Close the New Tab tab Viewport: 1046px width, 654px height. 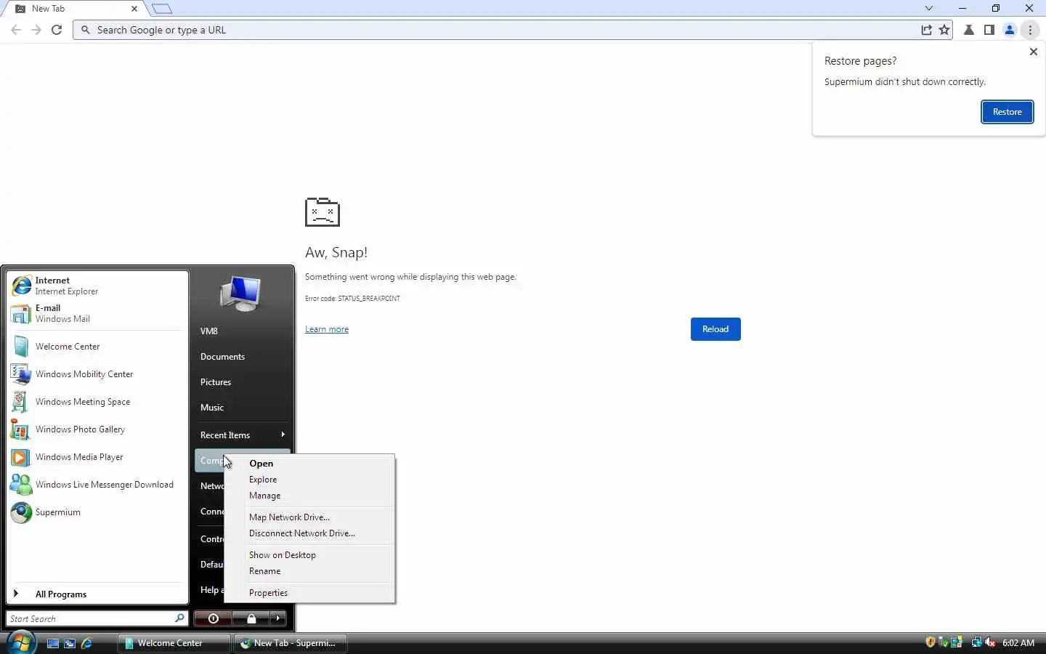[x=134, y=9]
